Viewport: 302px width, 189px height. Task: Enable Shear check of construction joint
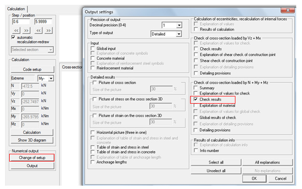pyautogui.click(x=196, y=61)
